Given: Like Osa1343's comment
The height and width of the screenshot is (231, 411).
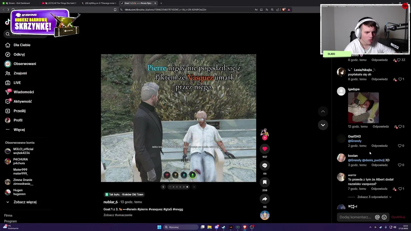Looking at the screenshot, I should pos(400,146).
